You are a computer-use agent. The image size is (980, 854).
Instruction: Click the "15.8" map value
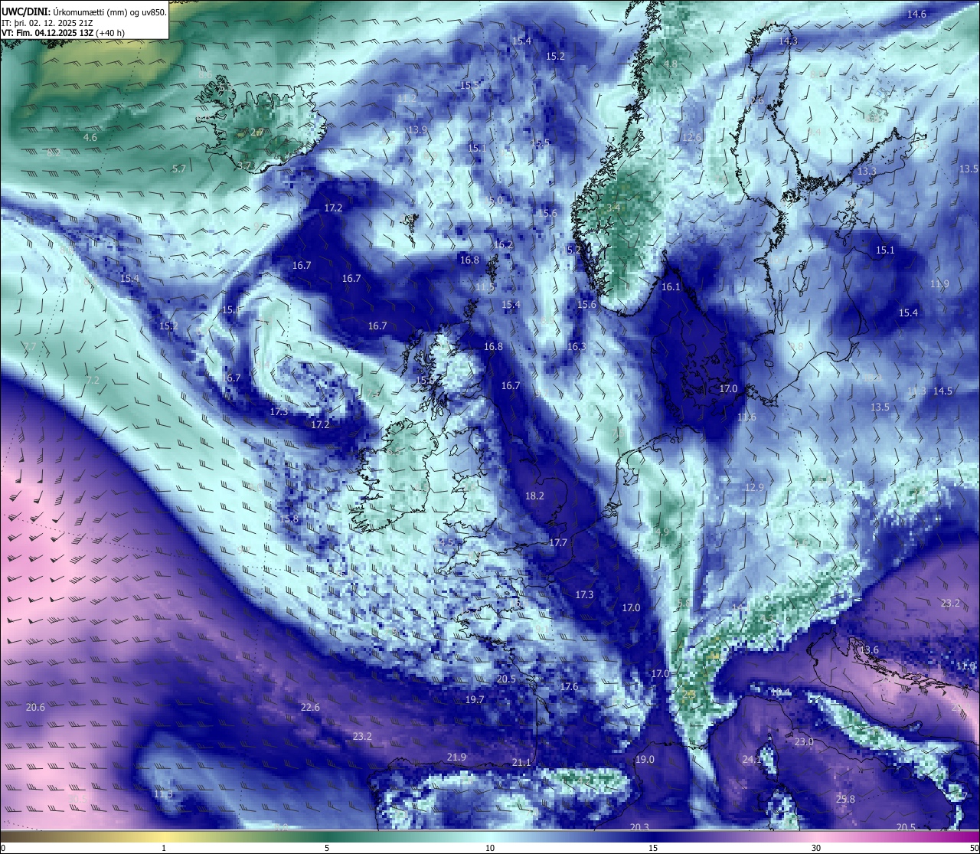(289, 519)
